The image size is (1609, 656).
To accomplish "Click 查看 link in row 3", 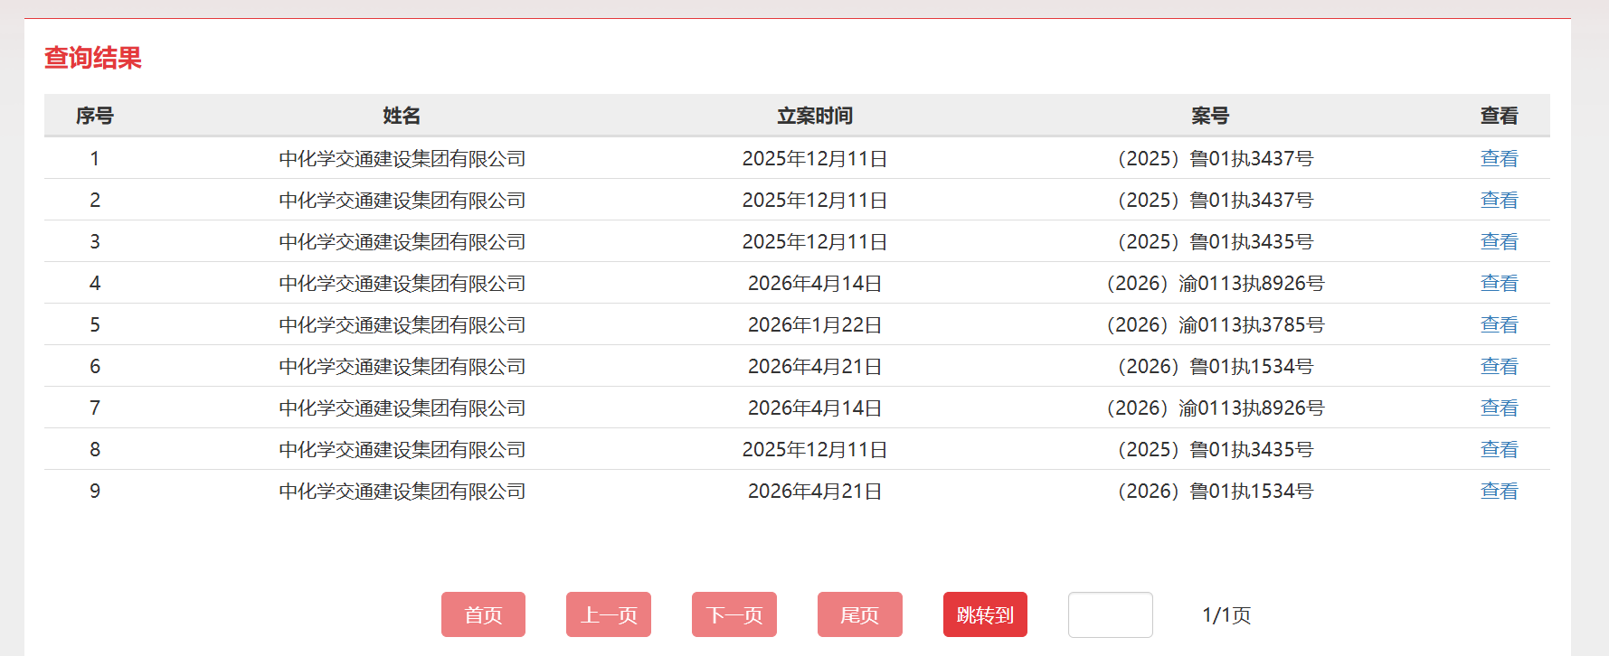I will coord(1499,241).
